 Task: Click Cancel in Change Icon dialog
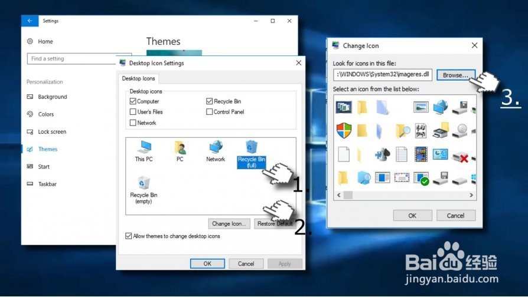coord(455,216)
